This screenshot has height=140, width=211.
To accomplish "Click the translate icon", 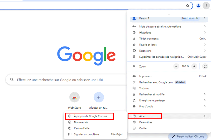I will tap(134, 88).
